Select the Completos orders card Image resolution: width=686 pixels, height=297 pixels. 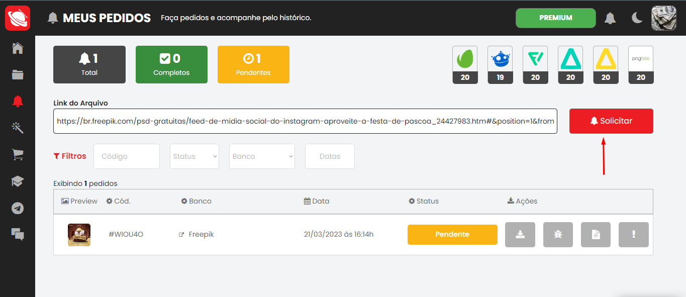(x=171, y=64)
